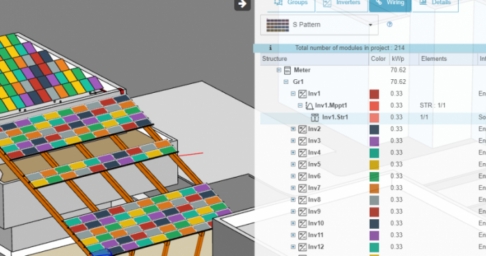Click the kWp column header
The image size is (486, 256).
coord(398,59)
